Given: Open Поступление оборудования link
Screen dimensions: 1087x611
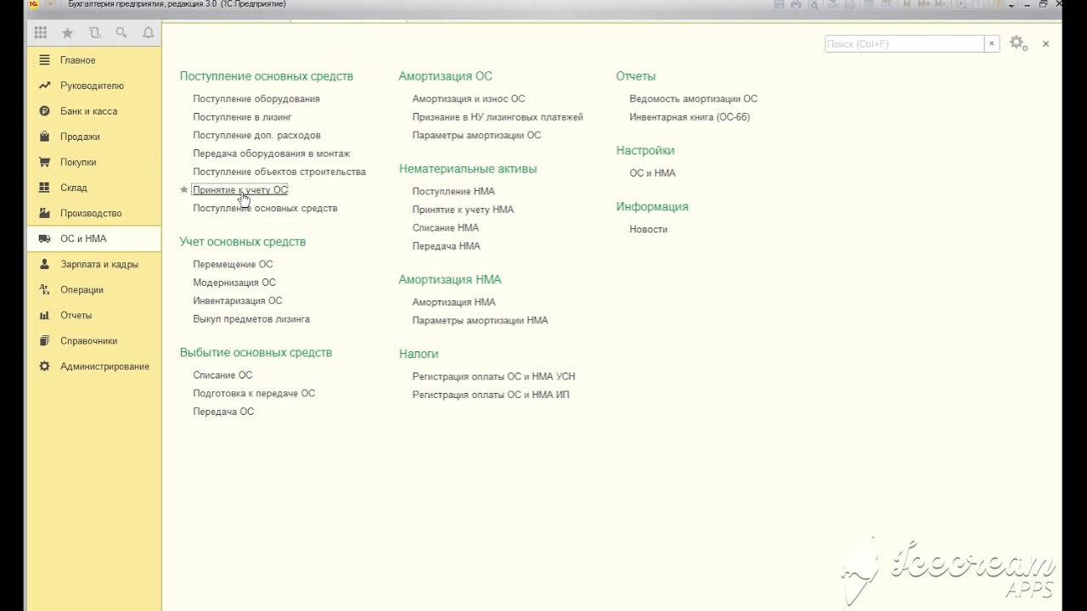Looking at the screenshot, I should pyautogui.click(x=256, y=98).
